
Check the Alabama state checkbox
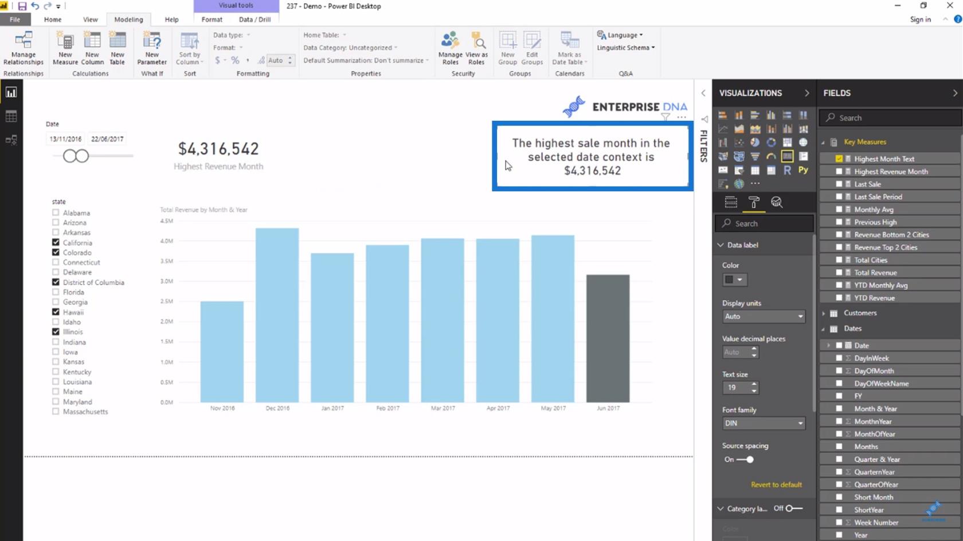(x=56, y=212)
